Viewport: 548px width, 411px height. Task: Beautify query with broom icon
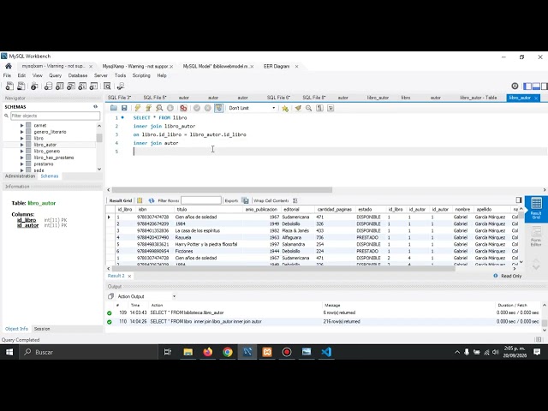(x=298, y=108)
